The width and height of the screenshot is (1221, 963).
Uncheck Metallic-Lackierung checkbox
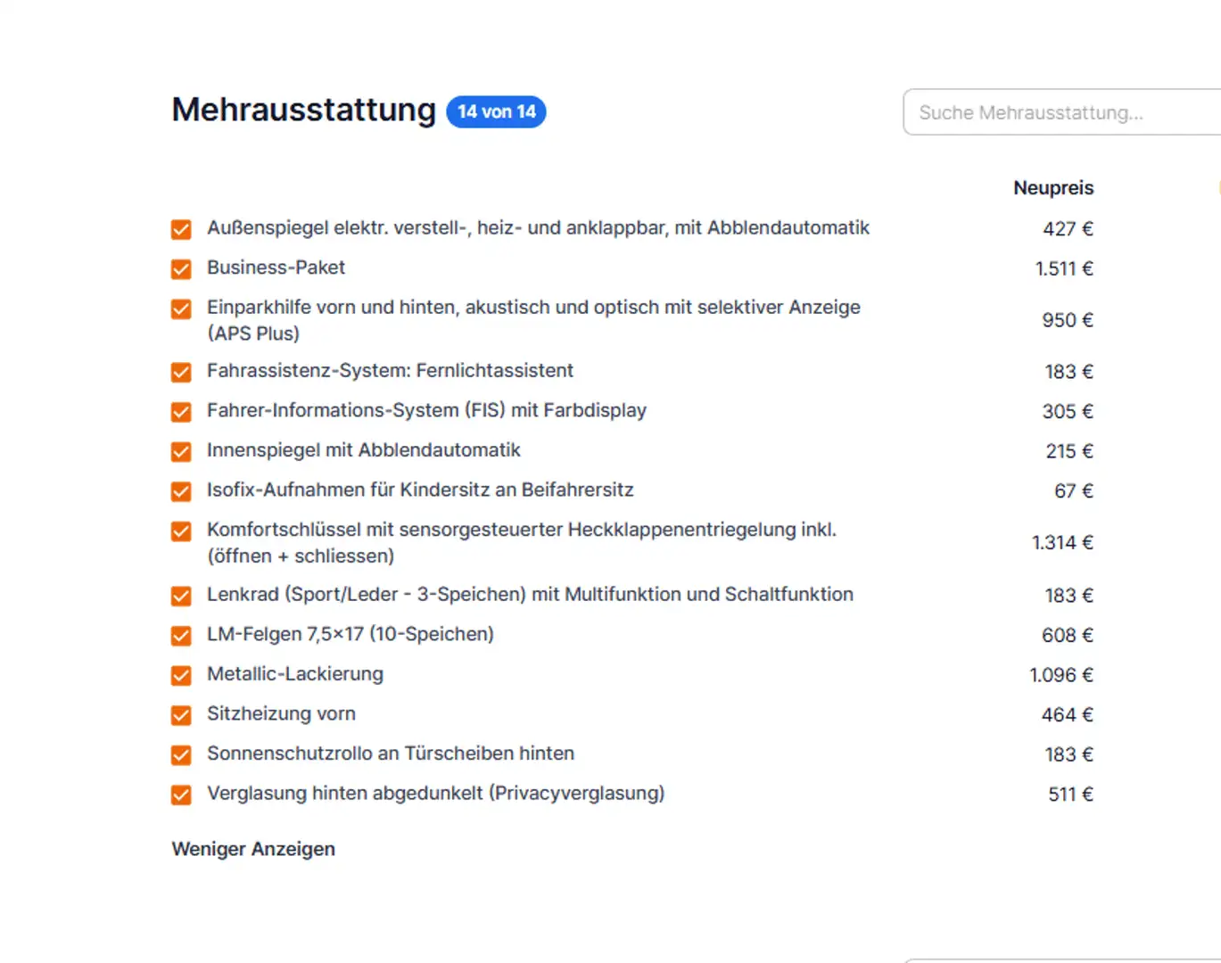pyautogui.click(x=181, y=675)
